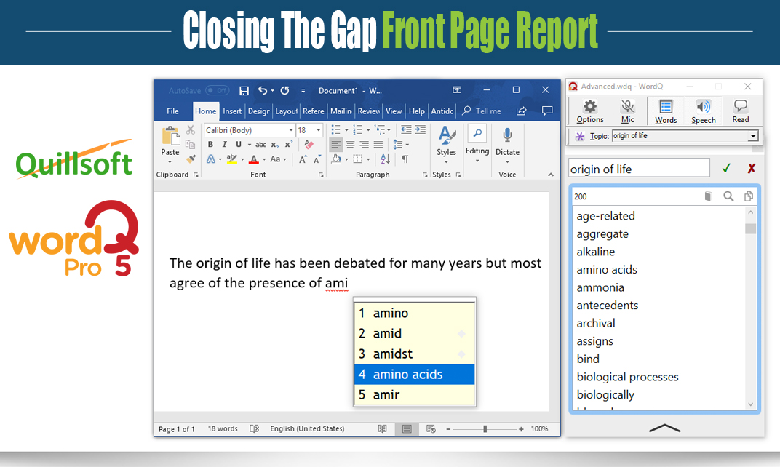Open the font name Calibri dropdown
Image resolution: width=780 pixels, height=467 pixels.
(291, 130)
